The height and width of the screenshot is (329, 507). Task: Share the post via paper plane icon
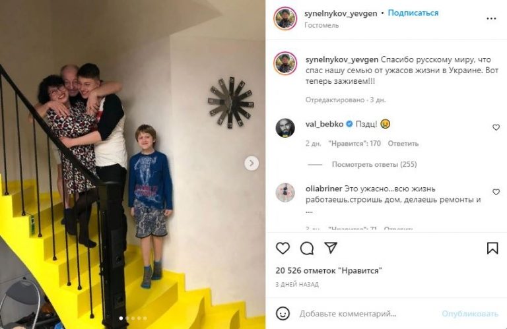(331, 248)
